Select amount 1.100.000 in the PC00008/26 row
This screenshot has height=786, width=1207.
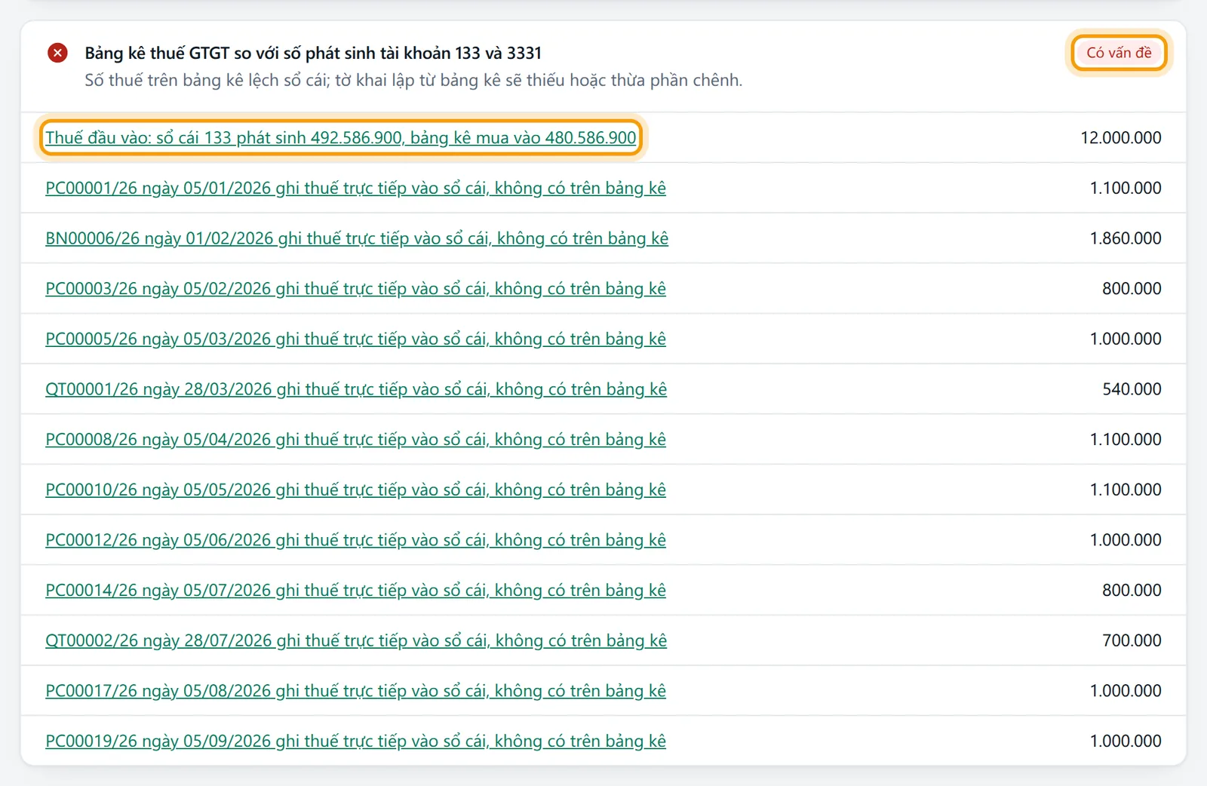[1125, 439]
